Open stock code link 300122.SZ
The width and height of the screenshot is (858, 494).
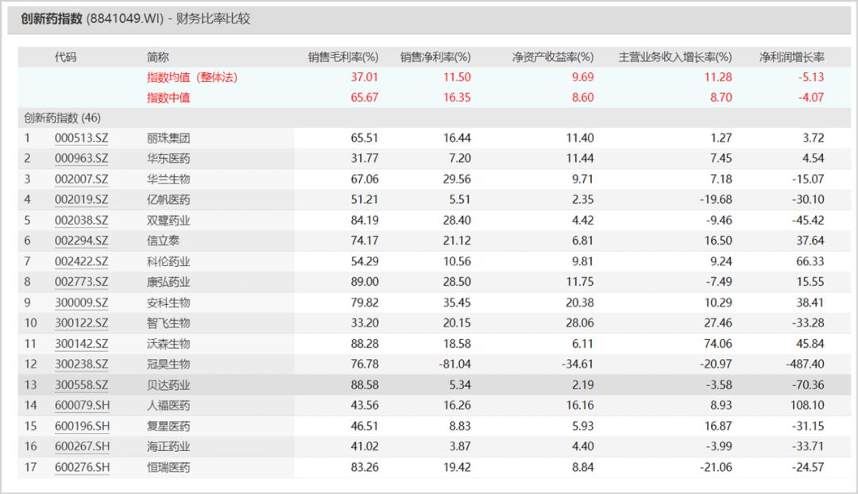[x=81, y=323]
